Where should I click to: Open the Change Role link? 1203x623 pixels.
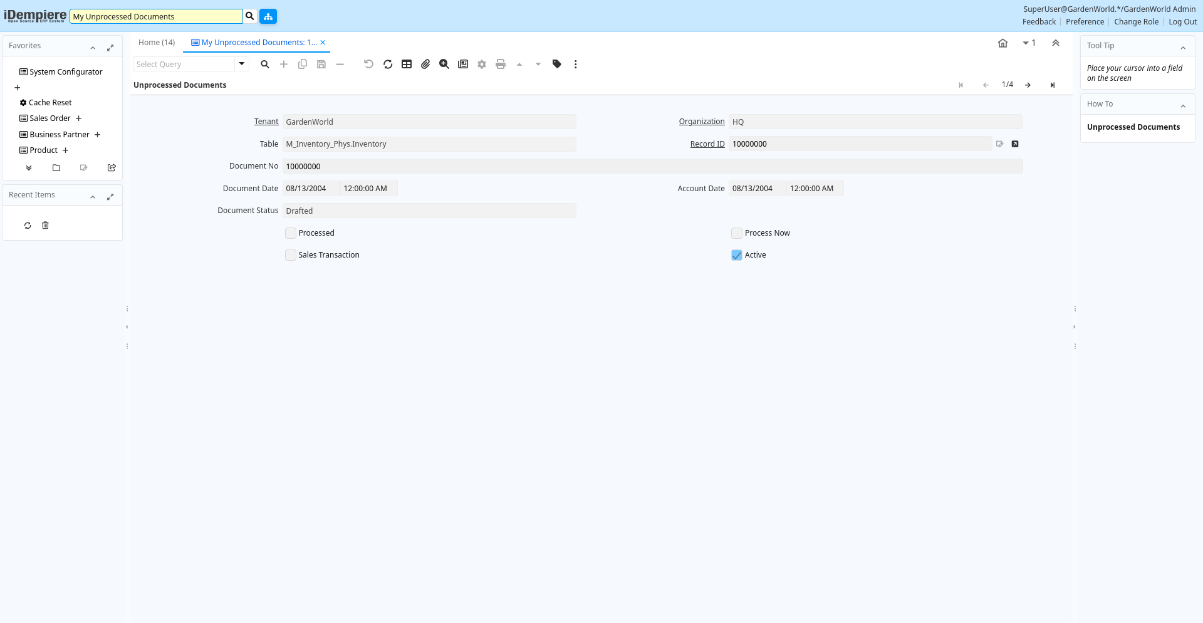(x=1136, y=22)
